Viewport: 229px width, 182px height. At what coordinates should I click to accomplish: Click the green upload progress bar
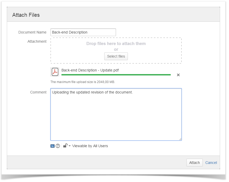tap(116, 75)
